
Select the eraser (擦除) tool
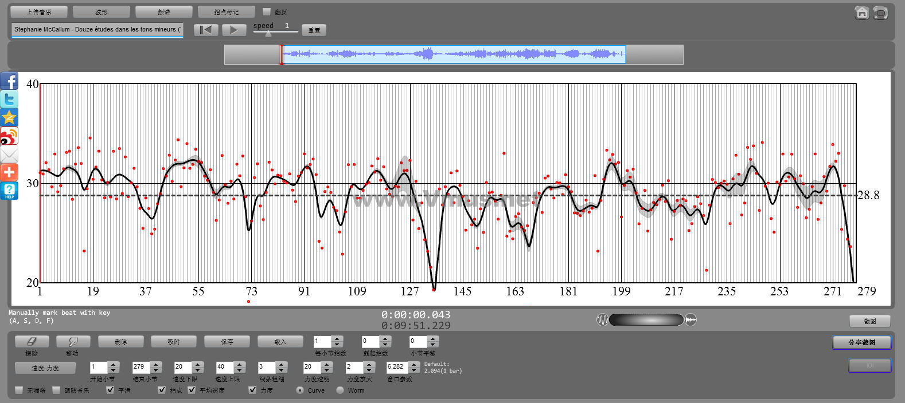click(32, 342)
